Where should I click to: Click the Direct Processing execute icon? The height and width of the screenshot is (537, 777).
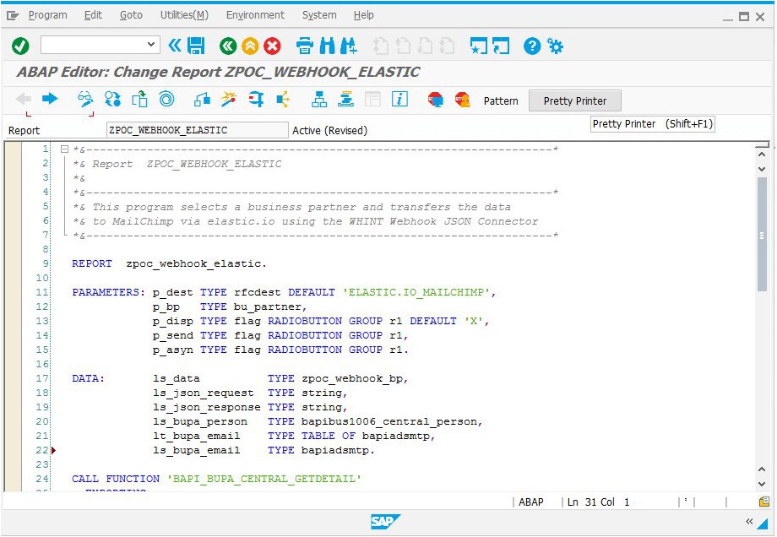[x=256, y=99]
